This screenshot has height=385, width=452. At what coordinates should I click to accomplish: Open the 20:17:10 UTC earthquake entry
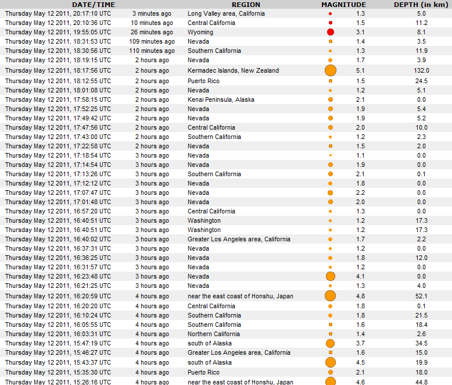click(58, 13)
